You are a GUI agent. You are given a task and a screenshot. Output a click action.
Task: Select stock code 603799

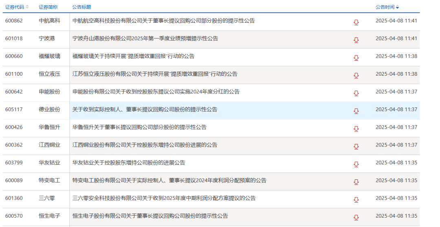14,163
